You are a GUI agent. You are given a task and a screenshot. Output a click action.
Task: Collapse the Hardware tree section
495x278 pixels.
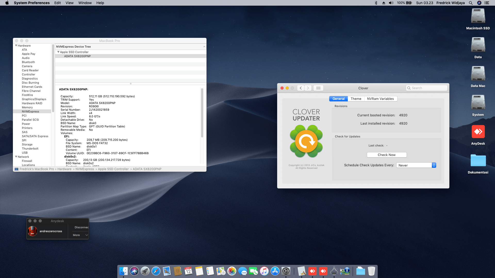click(x=16, y=46)
